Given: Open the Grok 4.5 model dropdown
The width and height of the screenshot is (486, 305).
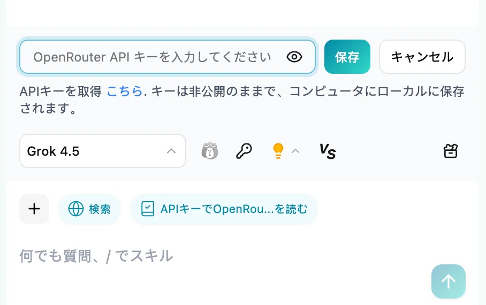Looking at the screenshot, I should [x=103, y=151].
